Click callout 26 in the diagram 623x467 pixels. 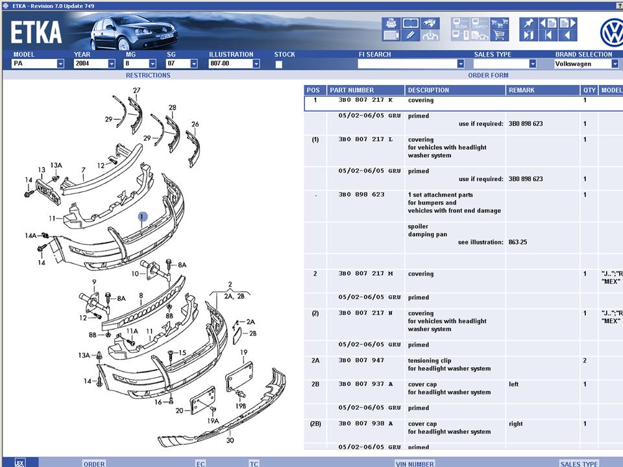[195, 124]
